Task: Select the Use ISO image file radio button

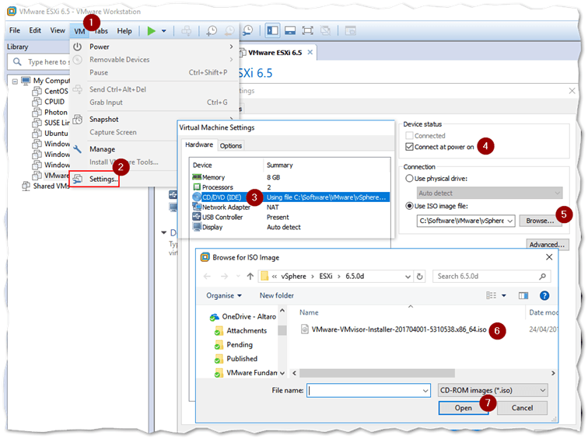Action: click(409, 206)
